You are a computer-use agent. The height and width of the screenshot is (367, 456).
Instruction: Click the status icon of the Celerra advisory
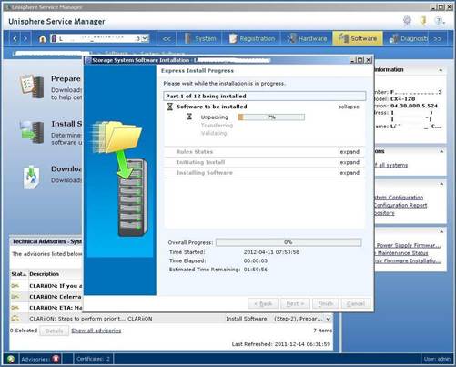pos(15,296)
